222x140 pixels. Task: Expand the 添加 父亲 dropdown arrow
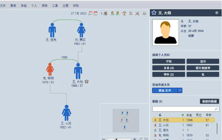(x=180, y=90)
